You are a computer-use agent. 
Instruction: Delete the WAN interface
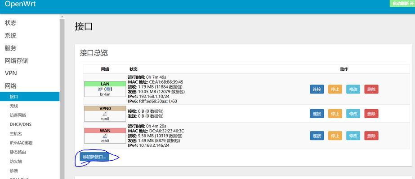click(371, 136)
